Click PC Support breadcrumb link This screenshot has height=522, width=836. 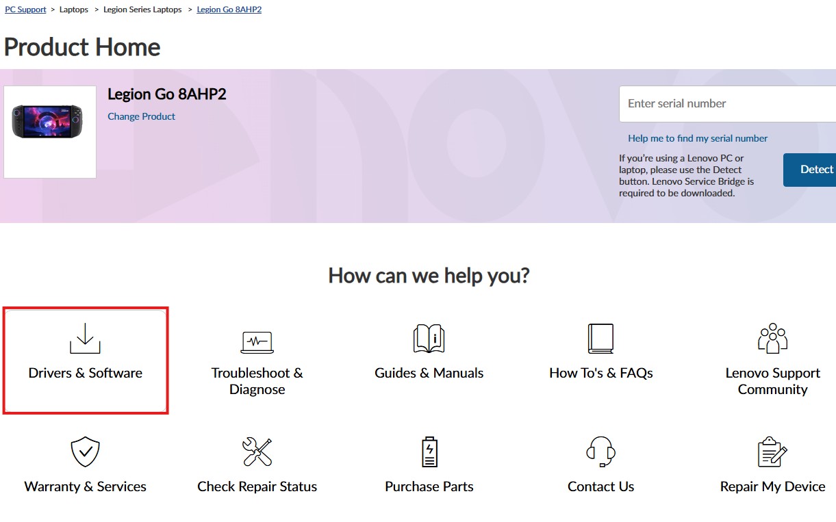tap(25, 10)
